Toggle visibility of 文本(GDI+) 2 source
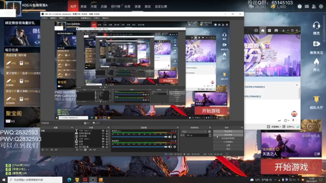Screen dimensions: 326x183 [x=103, y=131]
